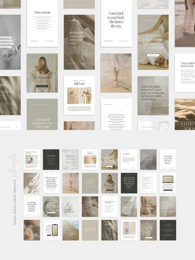Open the 'Join the Masterclass' phone mockup thumbnail
The height and width of the screenshot is (260, 195).
click(x=51, y=230)
